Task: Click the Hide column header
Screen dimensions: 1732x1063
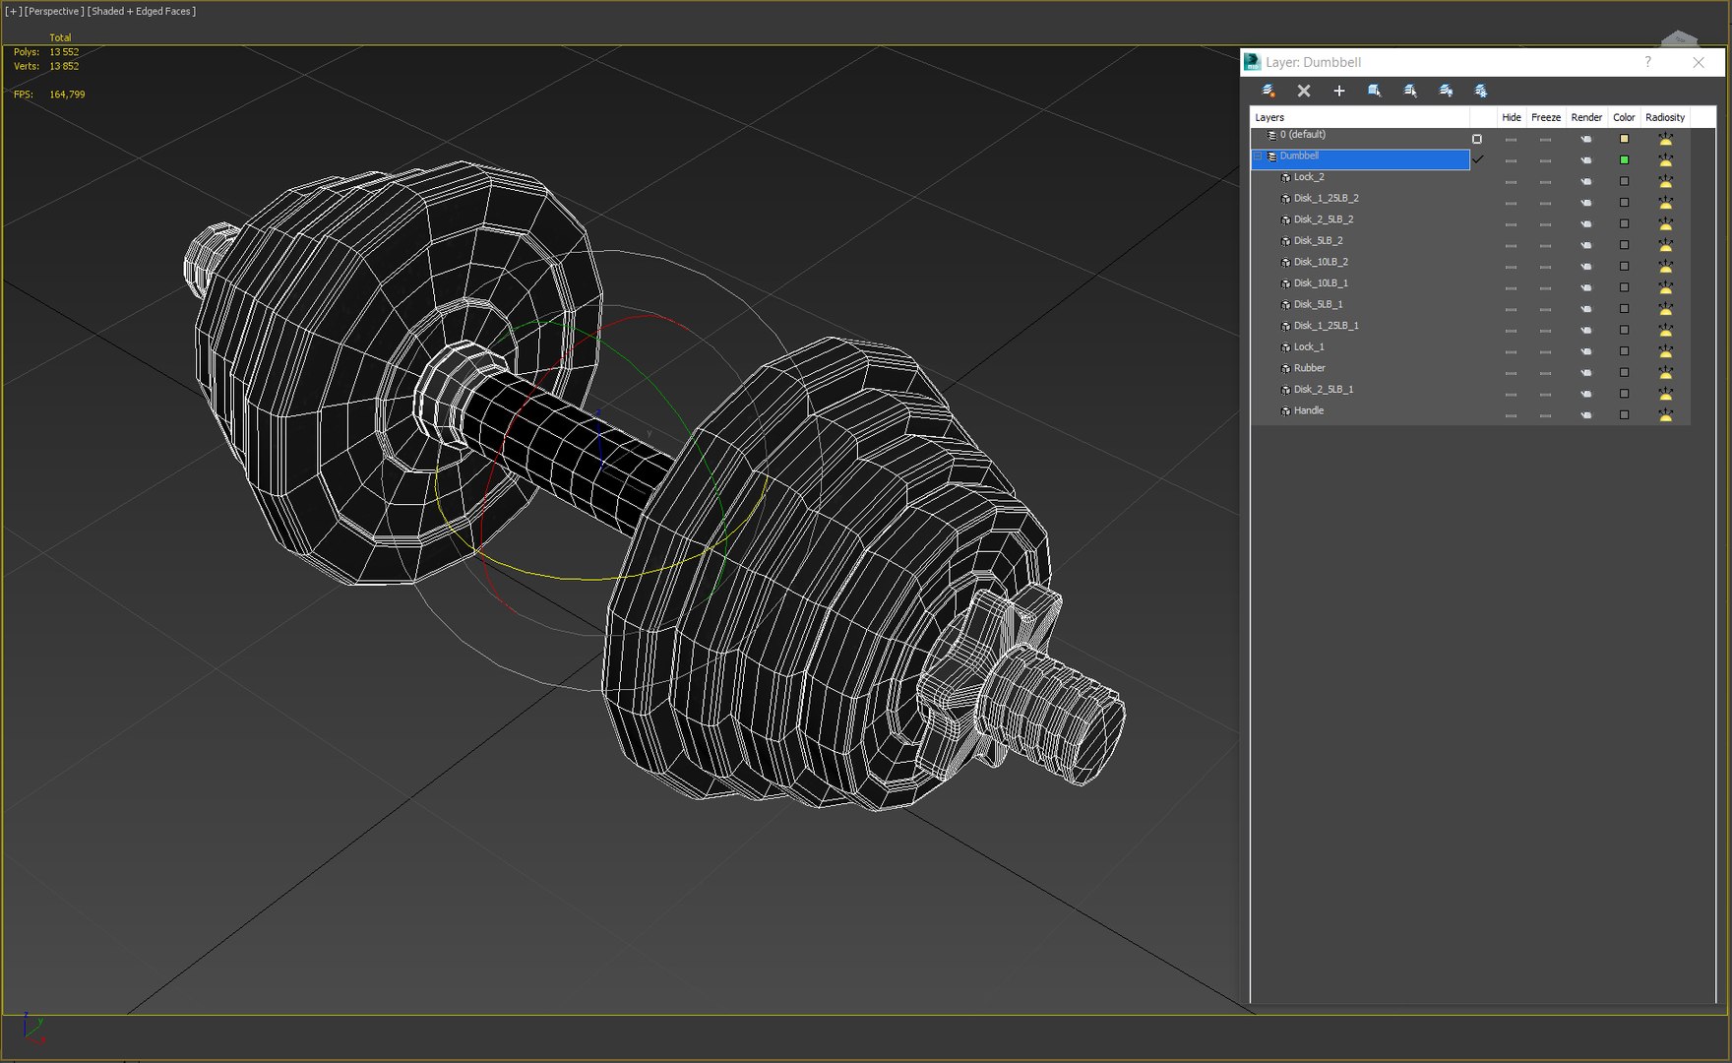Action: coord(1512,117)
